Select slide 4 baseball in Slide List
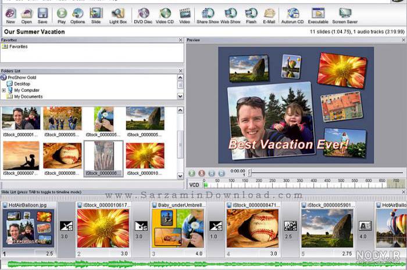This screenshot has height=270, width=407. tap(252, 228)
